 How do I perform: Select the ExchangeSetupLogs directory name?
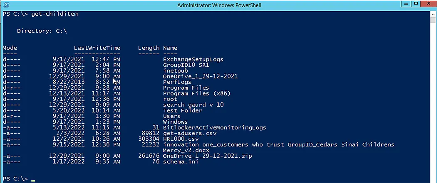[x=193, y=59]
